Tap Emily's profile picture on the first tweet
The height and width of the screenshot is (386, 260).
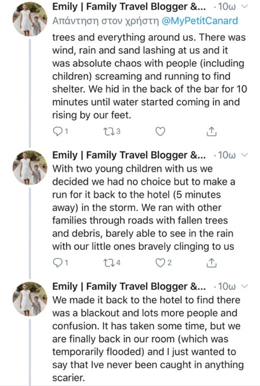(30, 19)
